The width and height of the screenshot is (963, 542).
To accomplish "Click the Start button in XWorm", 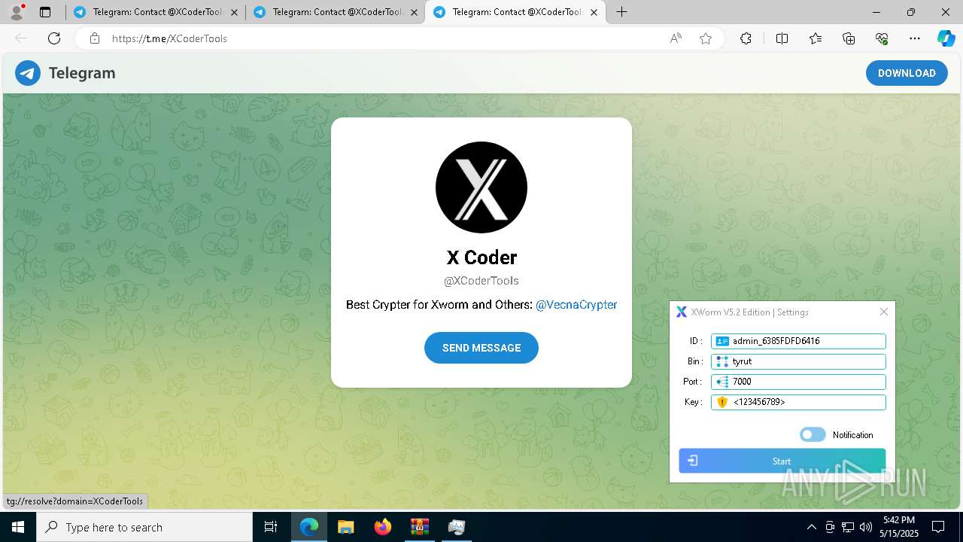I will (x=782, y=461).
